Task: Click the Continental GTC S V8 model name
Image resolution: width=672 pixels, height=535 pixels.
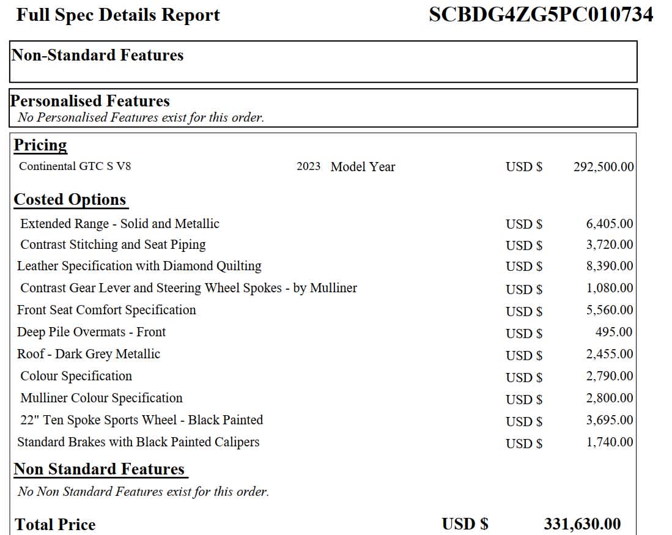Action: tap(75, 166)
